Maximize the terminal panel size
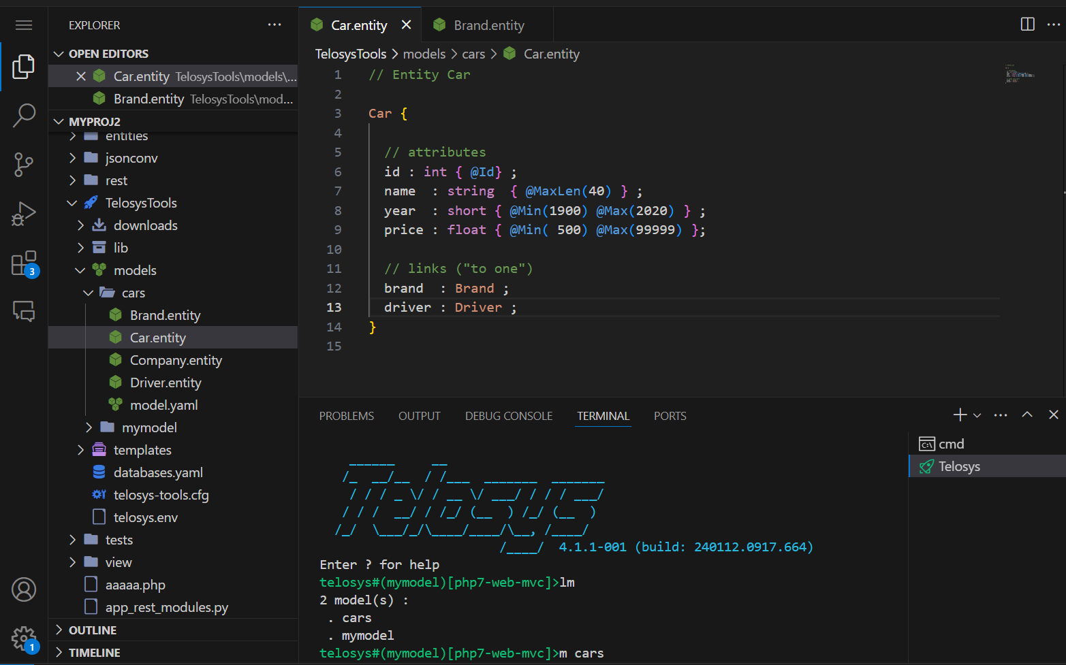Image resolution: width=1066 pixels, height=665 pixels. pyautogui.click(x=1026, y=415)
